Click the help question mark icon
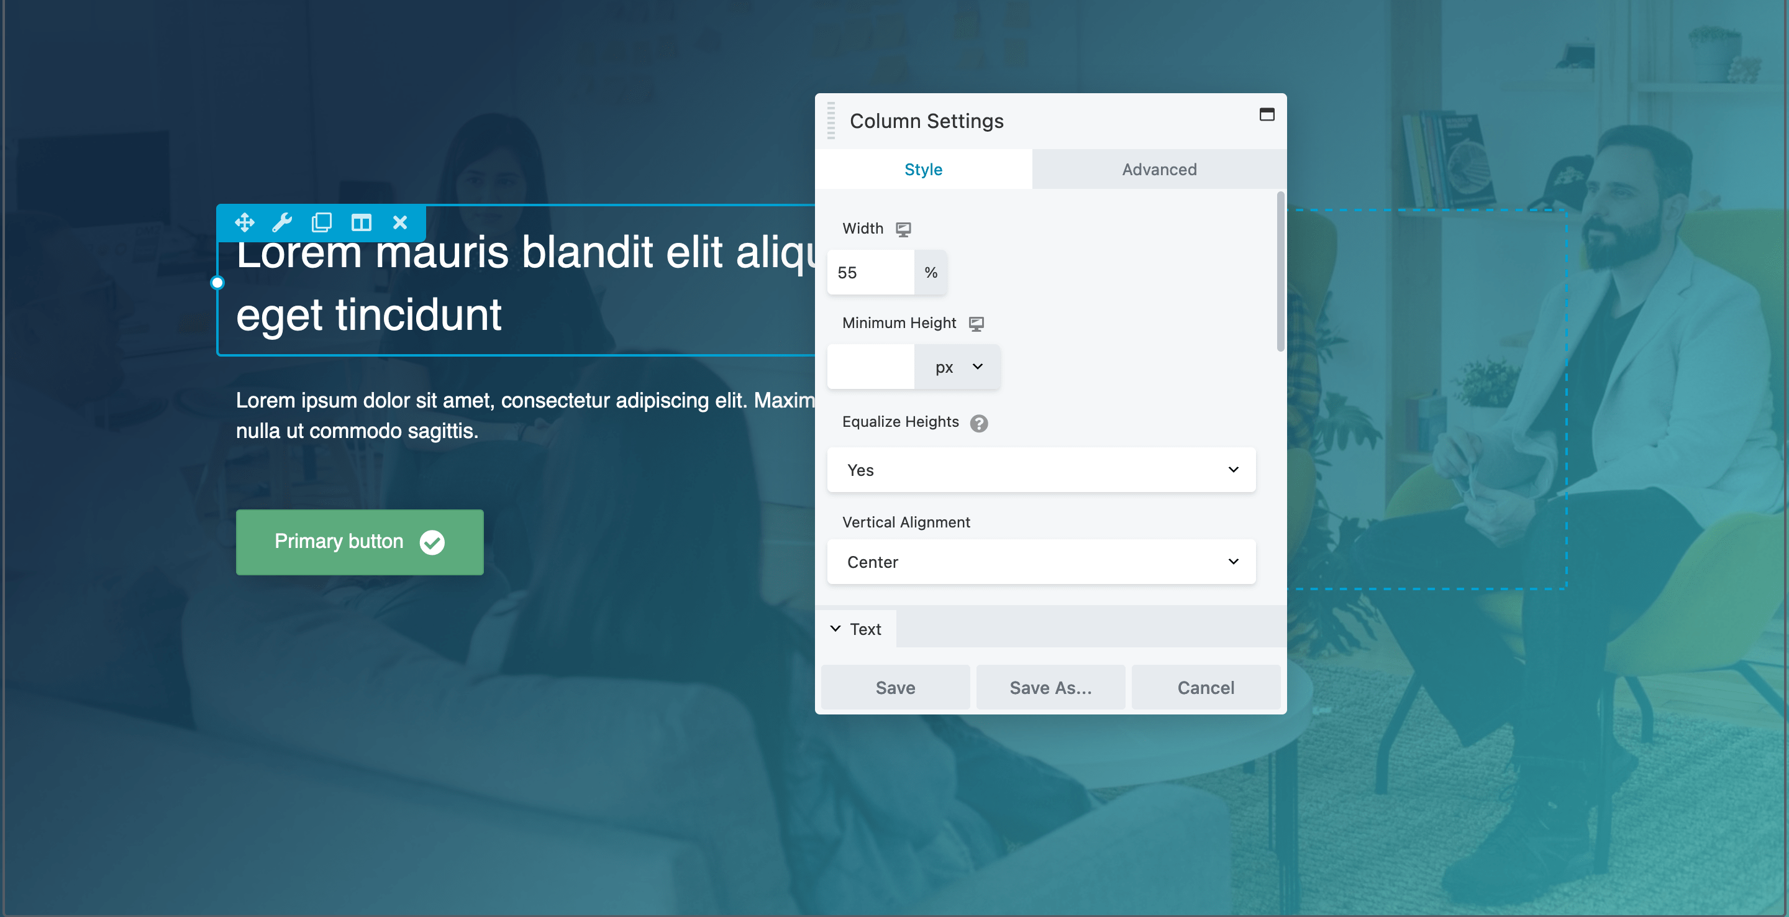1789x917 pixels. pyautogui.click(x=980, y=422)
